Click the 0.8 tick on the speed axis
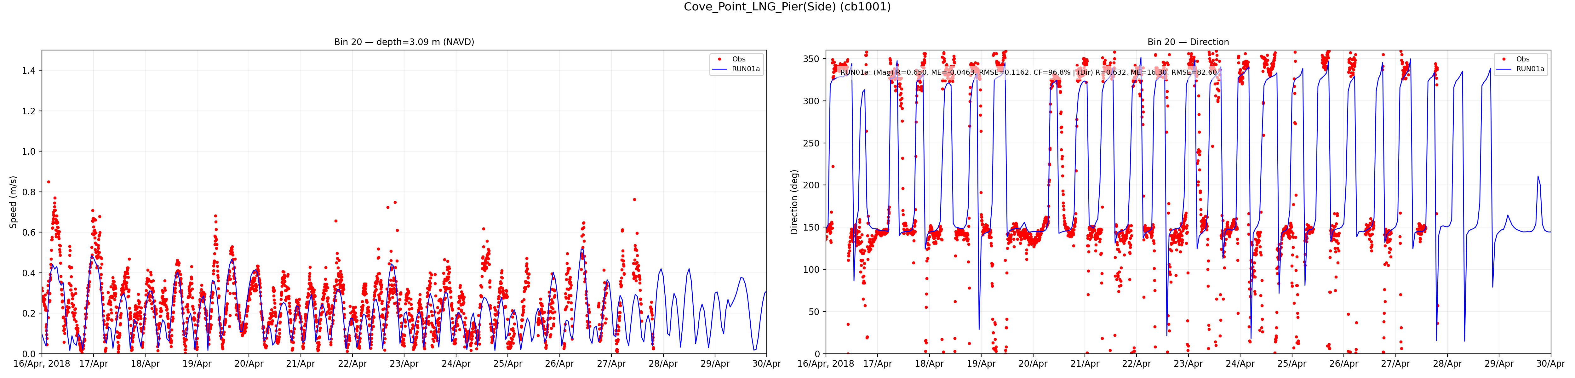 click(28, 192)
